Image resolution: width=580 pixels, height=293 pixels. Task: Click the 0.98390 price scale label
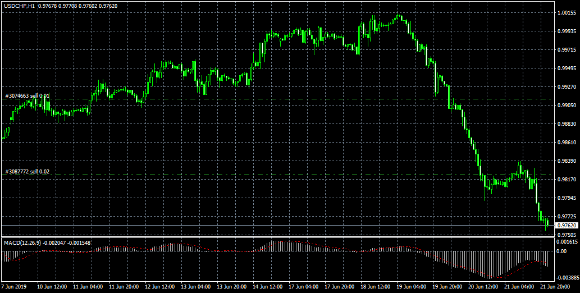[x=564, y=161]
